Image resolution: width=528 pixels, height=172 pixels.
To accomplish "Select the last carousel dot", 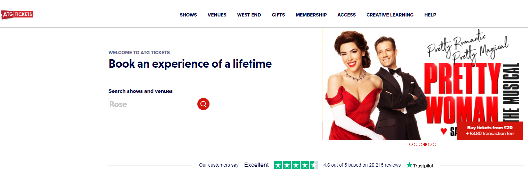I will coord(435,144).
